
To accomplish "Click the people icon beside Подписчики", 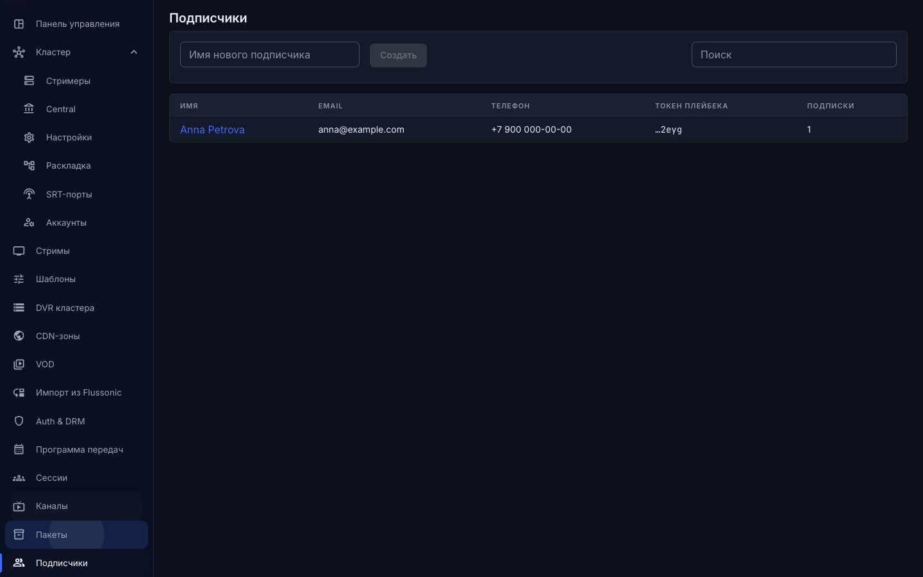I will (19, 563).
